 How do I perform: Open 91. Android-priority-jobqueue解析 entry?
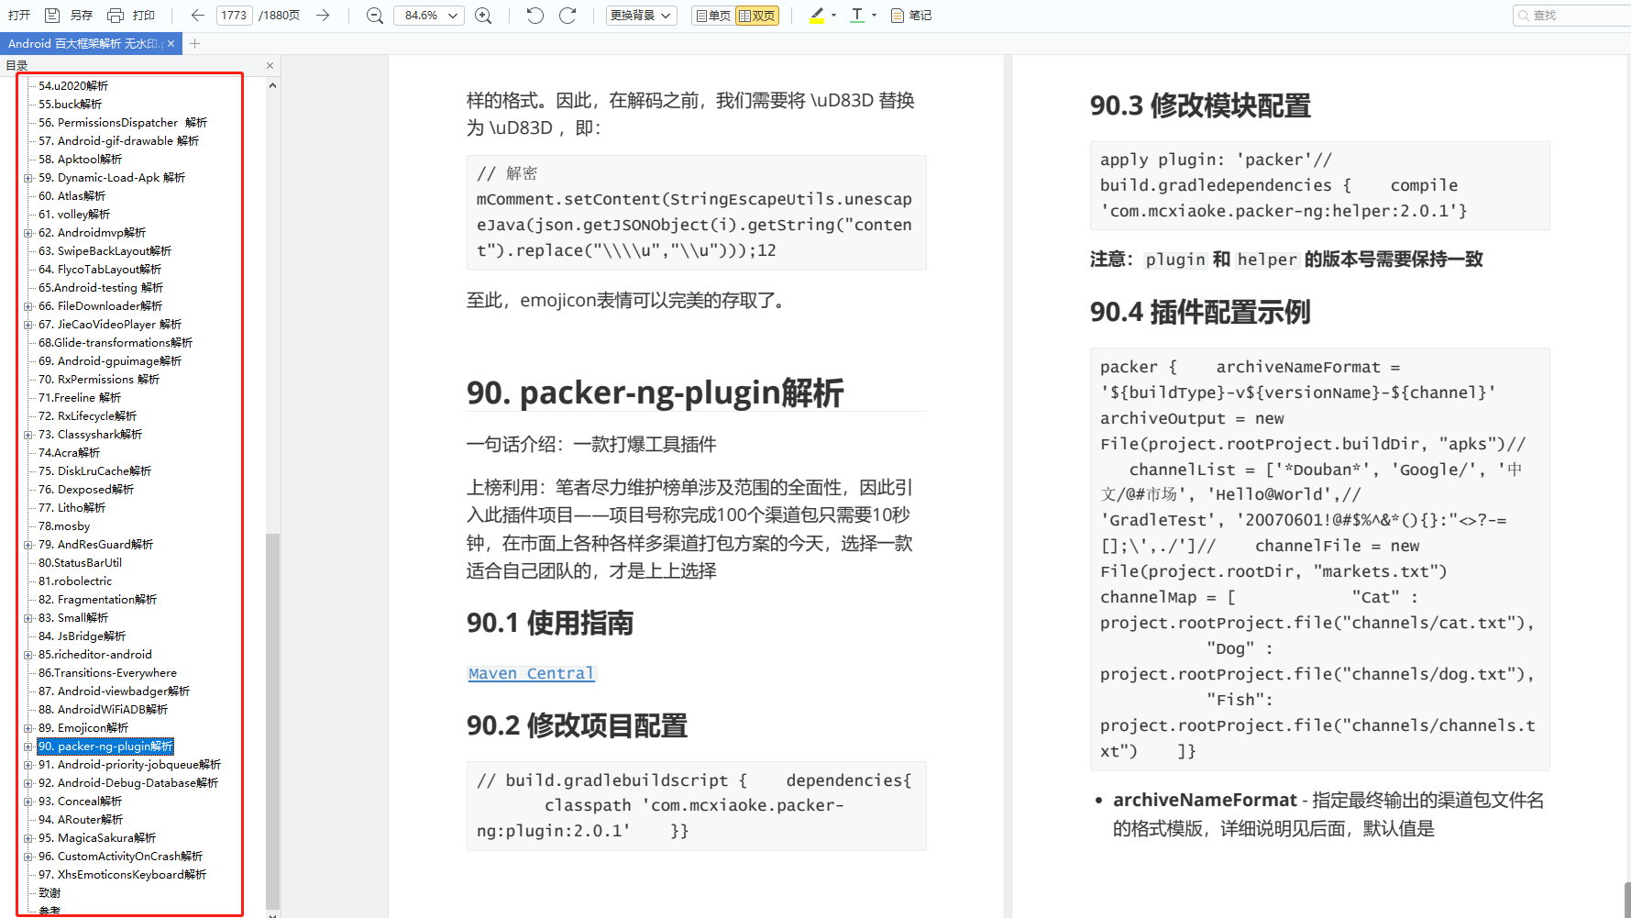pos(129,765)
